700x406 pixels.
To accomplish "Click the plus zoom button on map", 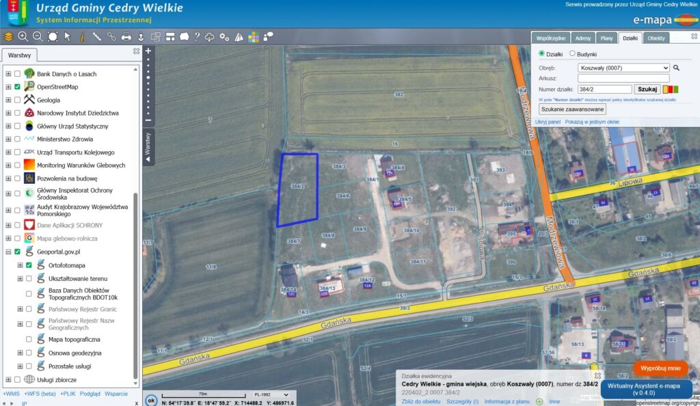I will coord(148,51).
